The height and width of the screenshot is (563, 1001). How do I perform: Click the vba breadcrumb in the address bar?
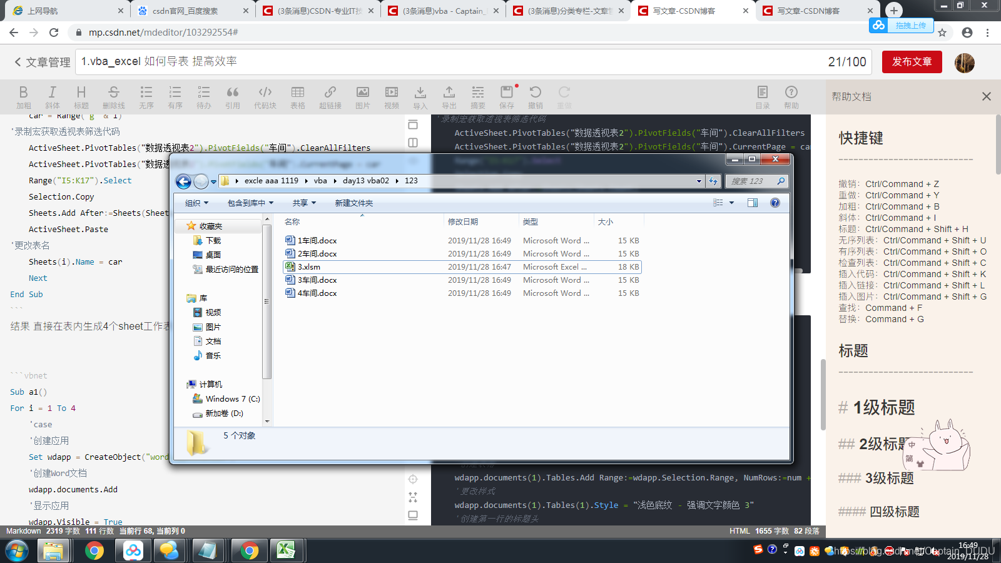(320, 181)
